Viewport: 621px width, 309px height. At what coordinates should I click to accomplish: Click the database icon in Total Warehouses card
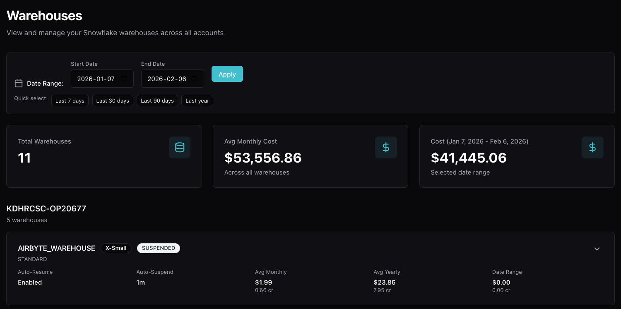pyautogui.click(x=180, y=148)
